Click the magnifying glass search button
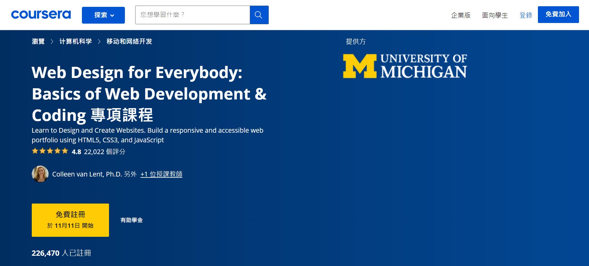Screen dimensions: 589x266 point(259,15)
